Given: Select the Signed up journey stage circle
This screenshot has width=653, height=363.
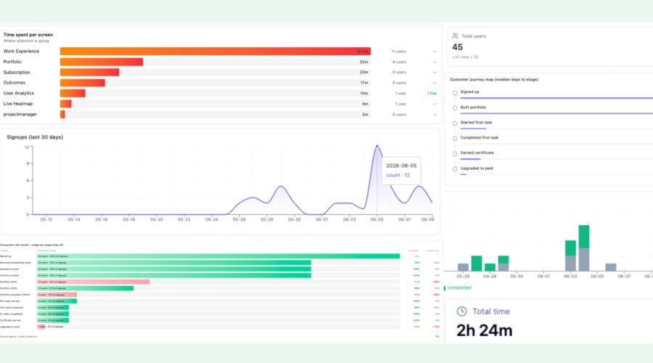Looking at the screenshot, I should click(x=455, y=93).
